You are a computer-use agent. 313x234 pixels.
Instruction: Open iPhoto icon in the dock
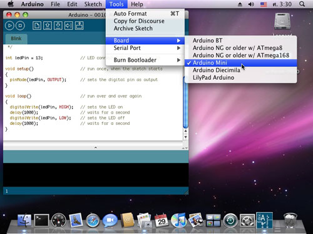195,220
